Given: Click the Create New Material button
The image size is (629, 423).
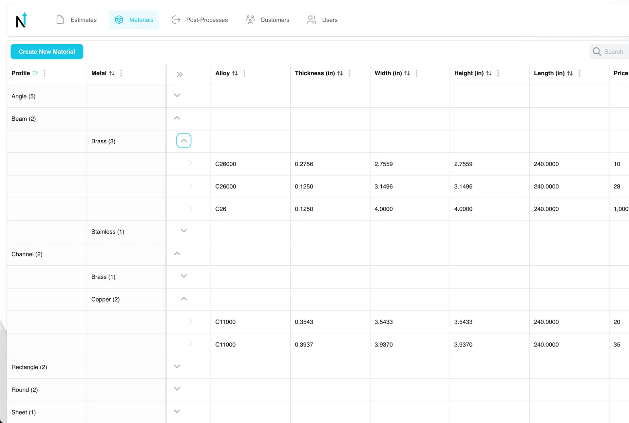Looking at the screenshot, I should 47,52.
